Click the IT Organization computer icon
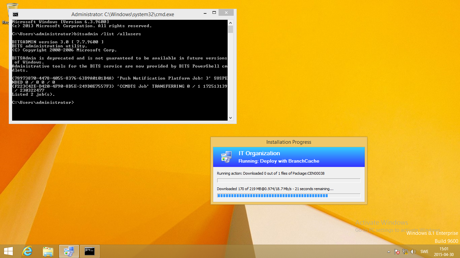This screenshot has width=460, height=258. (226, 157)
